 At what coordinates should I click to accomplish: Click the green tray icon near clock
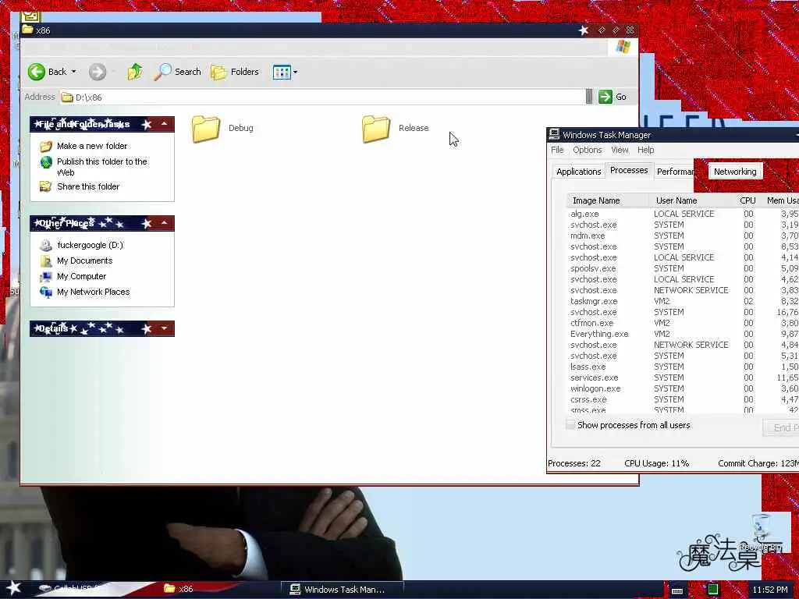tap(713, 590)
